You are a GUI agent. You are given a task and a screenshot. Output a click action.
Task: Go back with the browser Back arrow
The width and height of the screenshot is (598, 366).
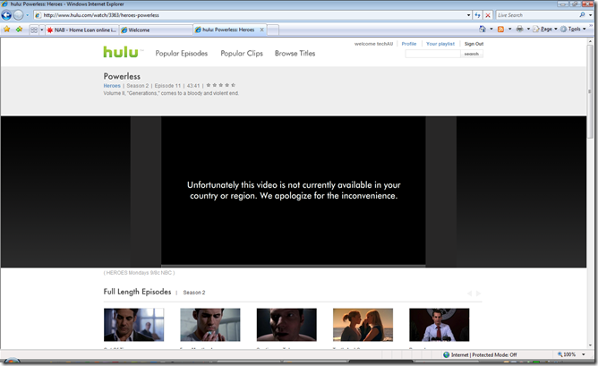(x=6, y=15)
